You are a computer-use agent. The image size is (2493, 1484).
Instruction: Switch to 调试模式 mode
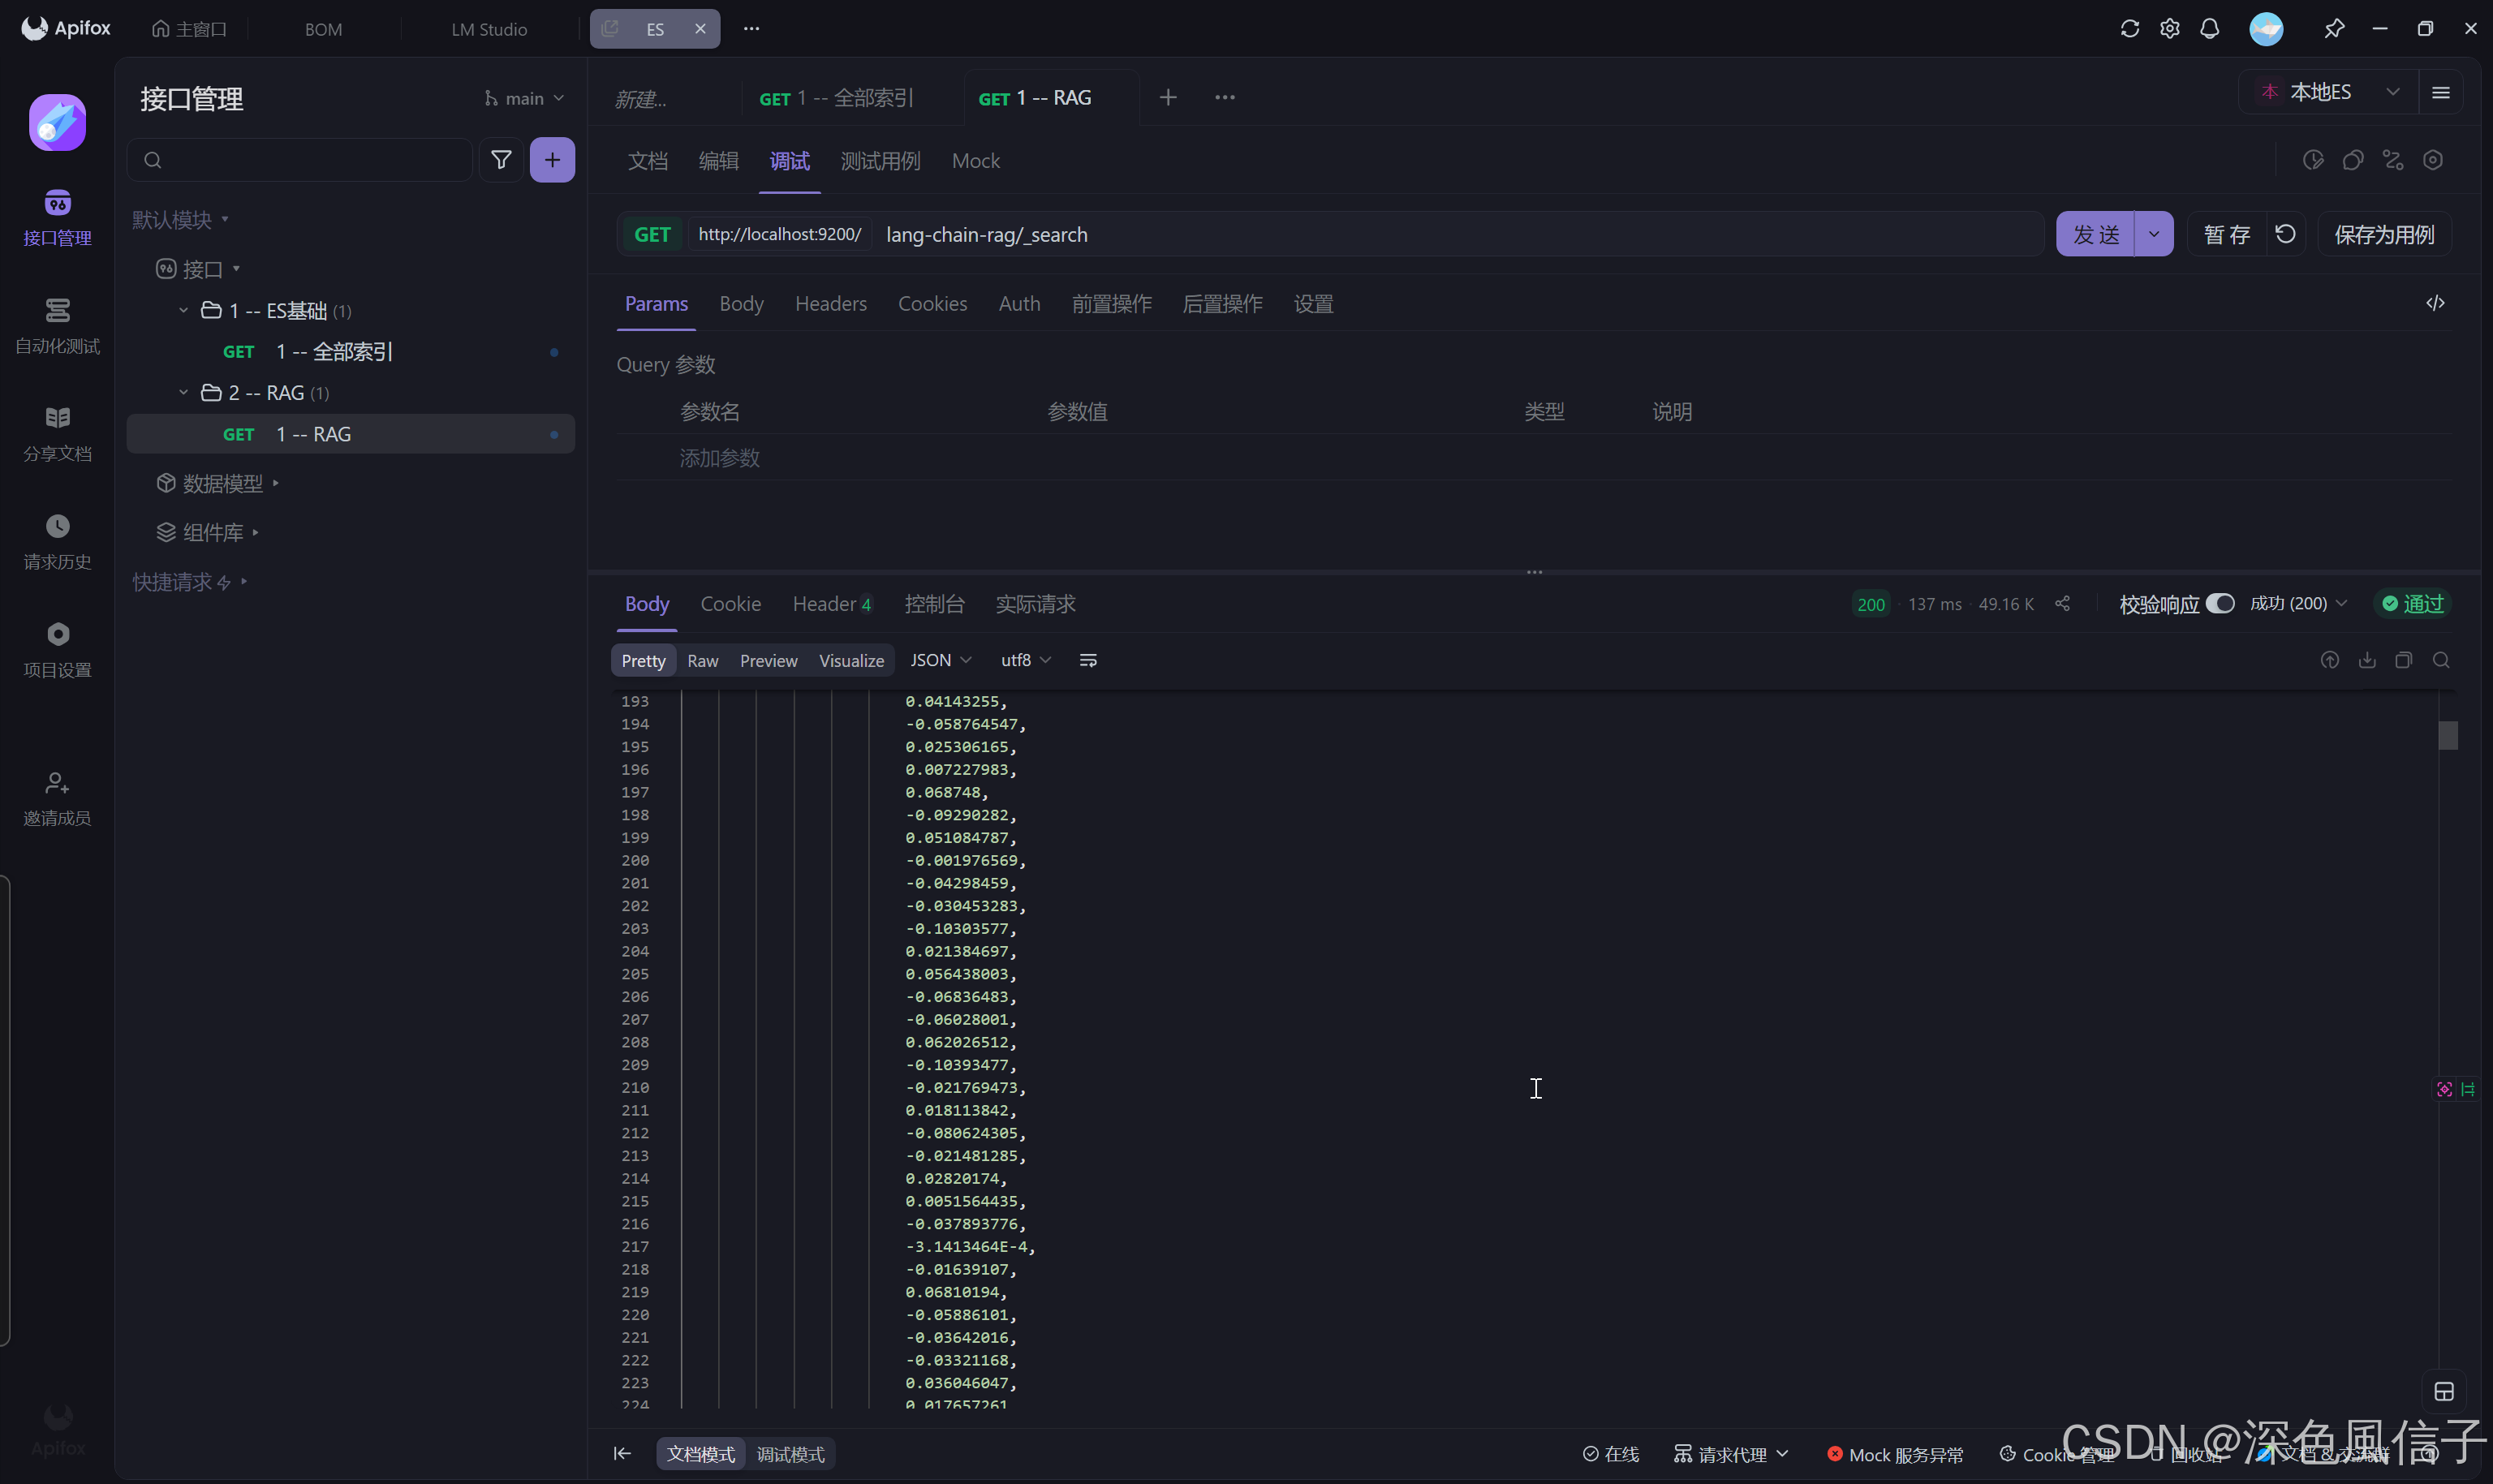pos(790,1454)
